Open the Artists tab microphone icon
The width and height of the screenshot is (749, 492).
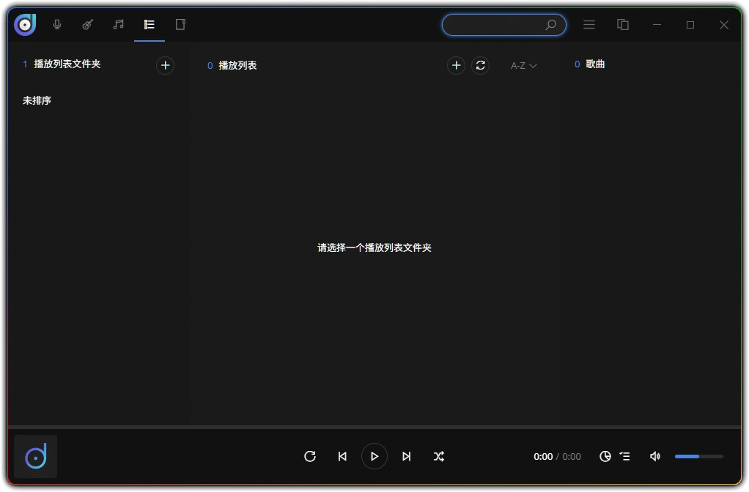coord(57,24)
